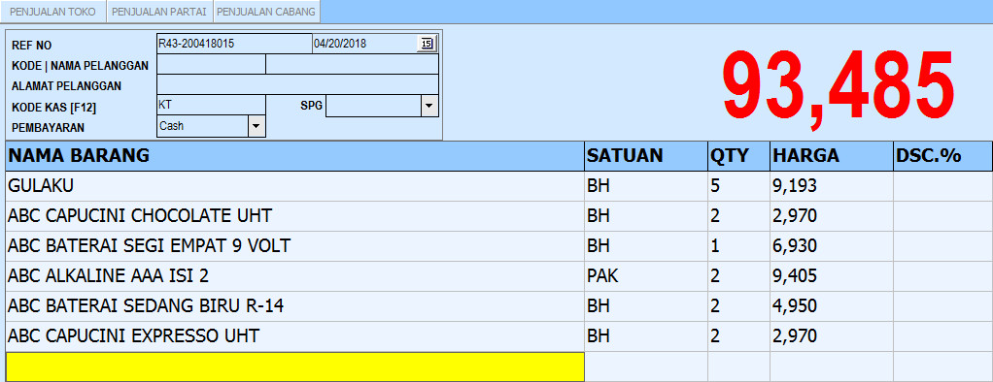Click price 2,970 for CHOCOLATE UHT
This screenshot has width=993, height=382.
click(x=832, y=216)
